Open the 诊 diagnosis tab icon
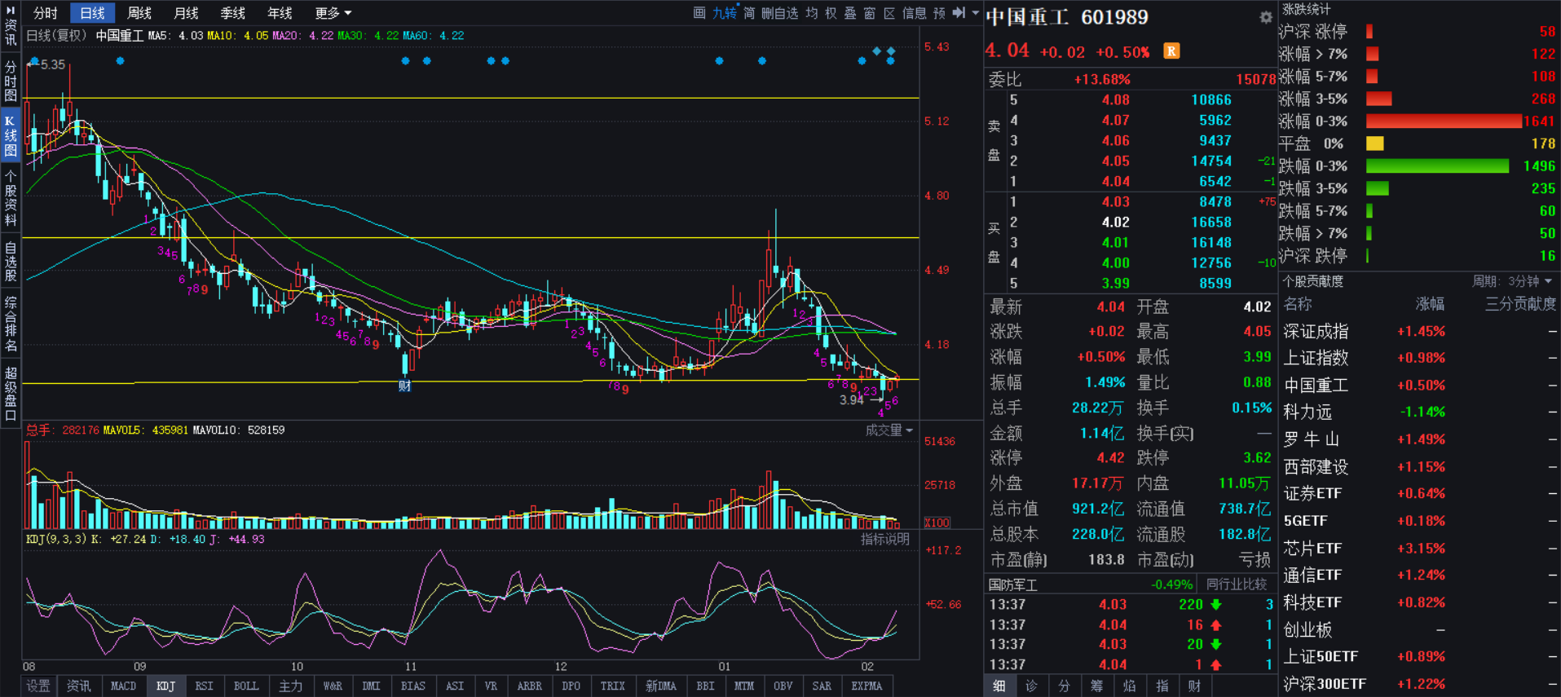This screenshot has height=697, width=1561. [1031, 686]
